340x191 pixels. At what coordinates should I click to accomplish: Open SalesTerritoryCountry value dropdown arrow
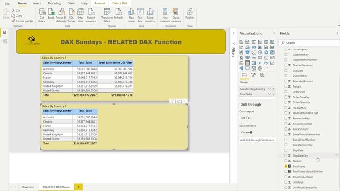pyautogui.click(x=270, y=89)
